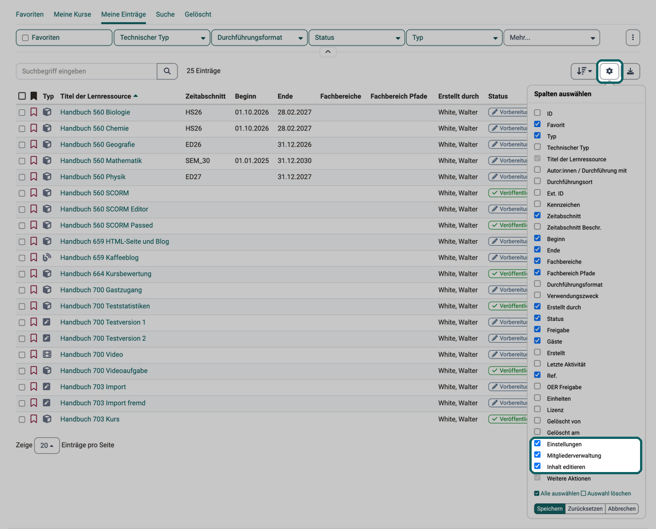Open the sort order icon menu
The image size is (656, 529).
click(x=584, y=71)
